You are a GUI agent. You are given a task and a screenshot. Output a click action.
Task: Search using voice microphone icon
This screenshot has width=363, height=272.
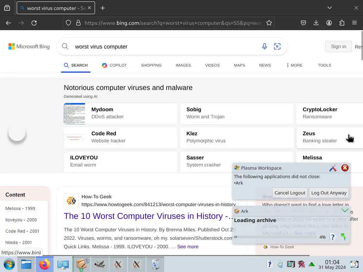click(264, 46)
